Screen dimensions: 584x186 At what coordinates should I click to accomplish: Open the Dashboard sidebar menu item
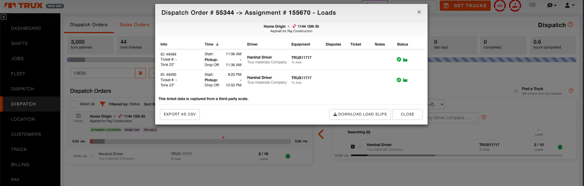(26, 28)
